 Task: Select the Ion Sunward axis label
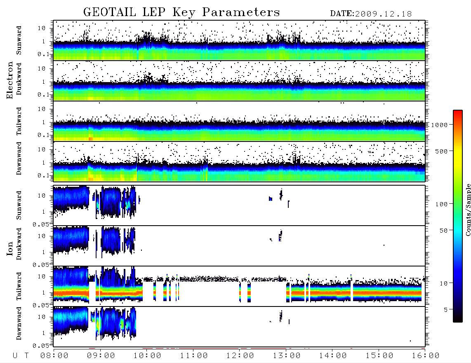pyautogui.click(x=19, y=205)
